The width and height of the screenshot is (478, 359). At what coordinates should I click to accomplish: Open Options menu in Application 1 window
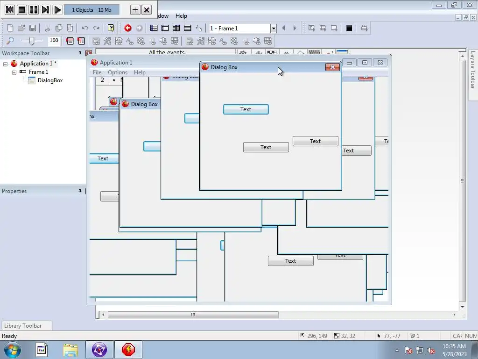click(x=117, y=72)
